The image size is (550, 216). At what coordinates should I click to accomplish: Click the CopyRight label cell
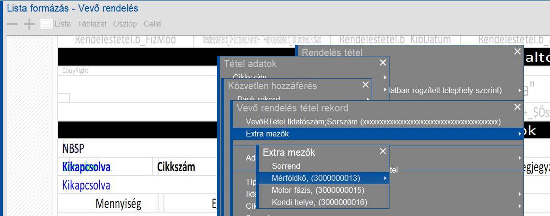click(x=75, y=70)
